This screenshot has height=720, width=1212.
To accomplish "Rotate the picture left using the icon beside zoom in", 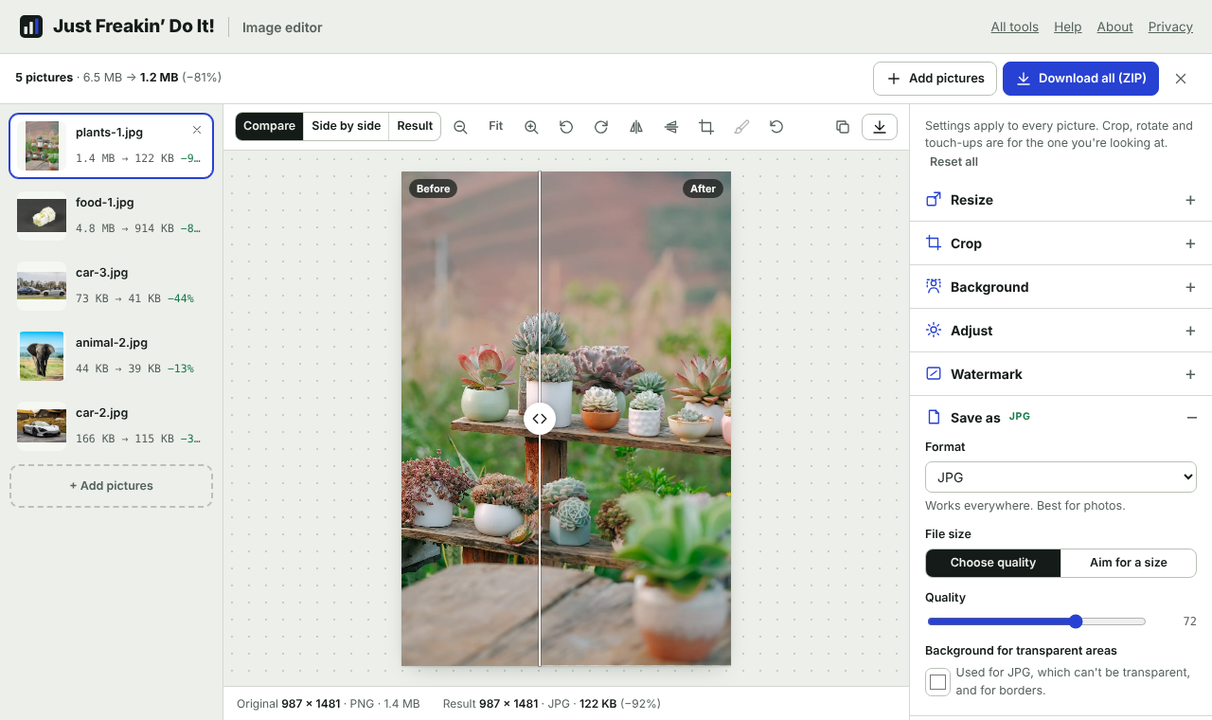I will [x=566, y=127].
